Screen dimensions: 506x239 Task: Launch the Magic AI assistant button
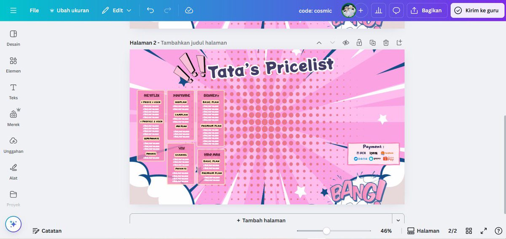click(13, 224)
